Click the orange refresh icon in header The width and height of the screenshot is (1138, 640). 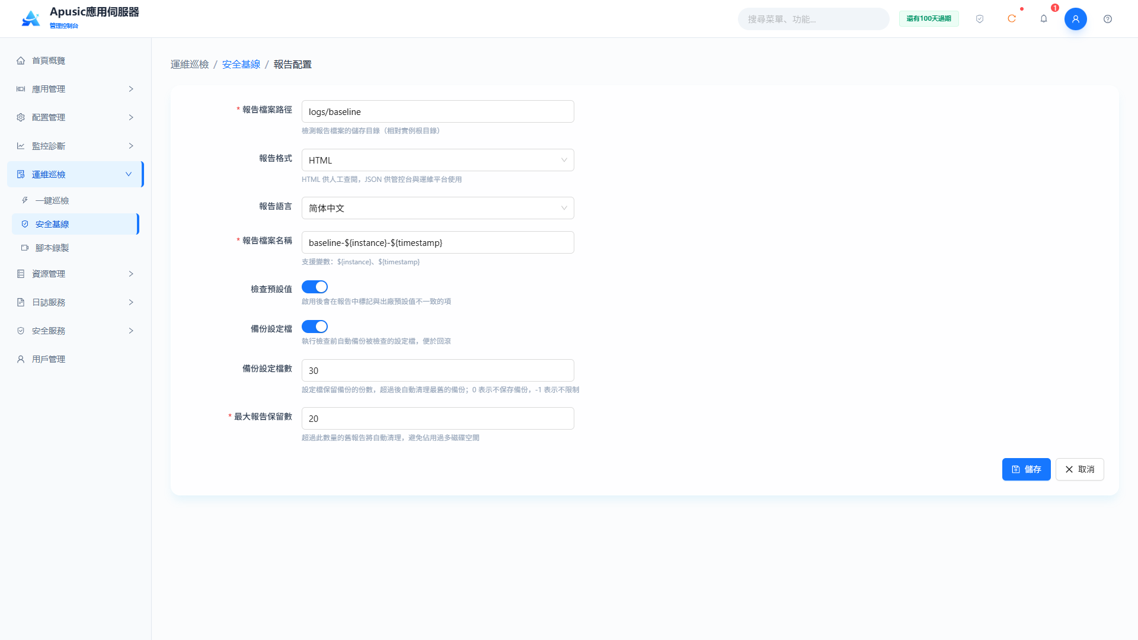pos(1012,19)
